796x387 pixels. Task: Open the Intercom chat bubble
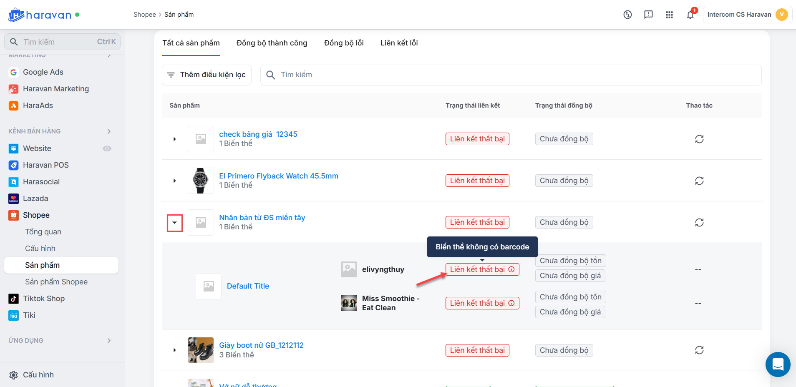click(x=778, y=364)
